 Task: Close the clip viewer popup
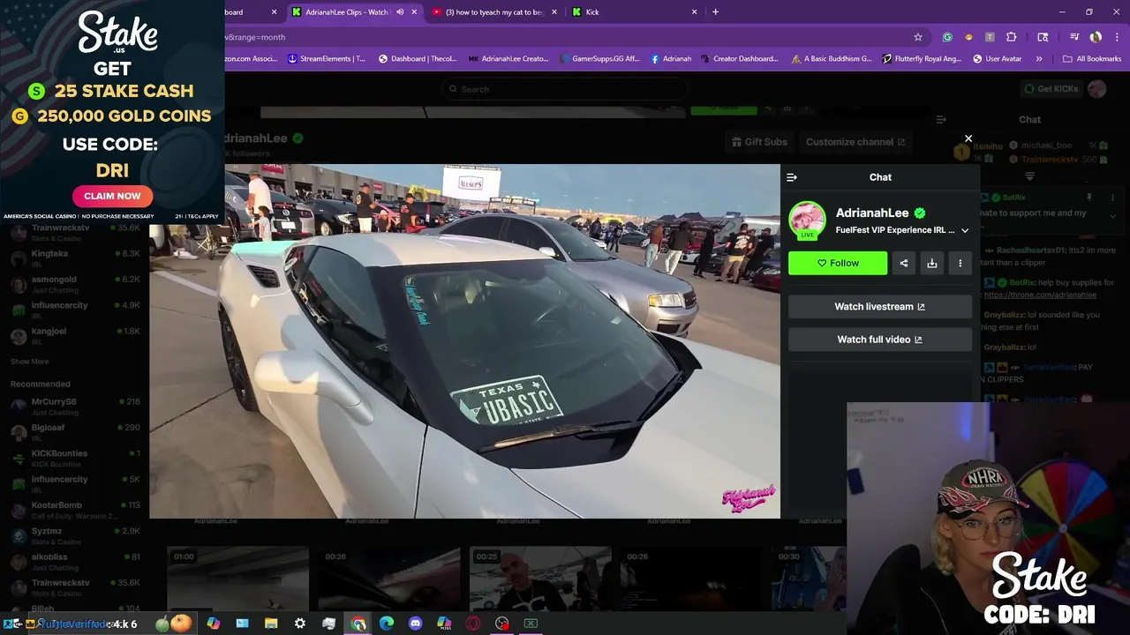click(968, 138)
